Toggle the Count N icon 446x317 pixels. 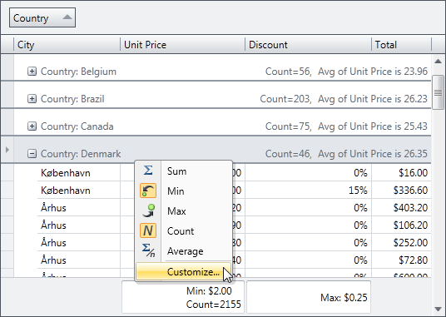click(x=148, y=230)
